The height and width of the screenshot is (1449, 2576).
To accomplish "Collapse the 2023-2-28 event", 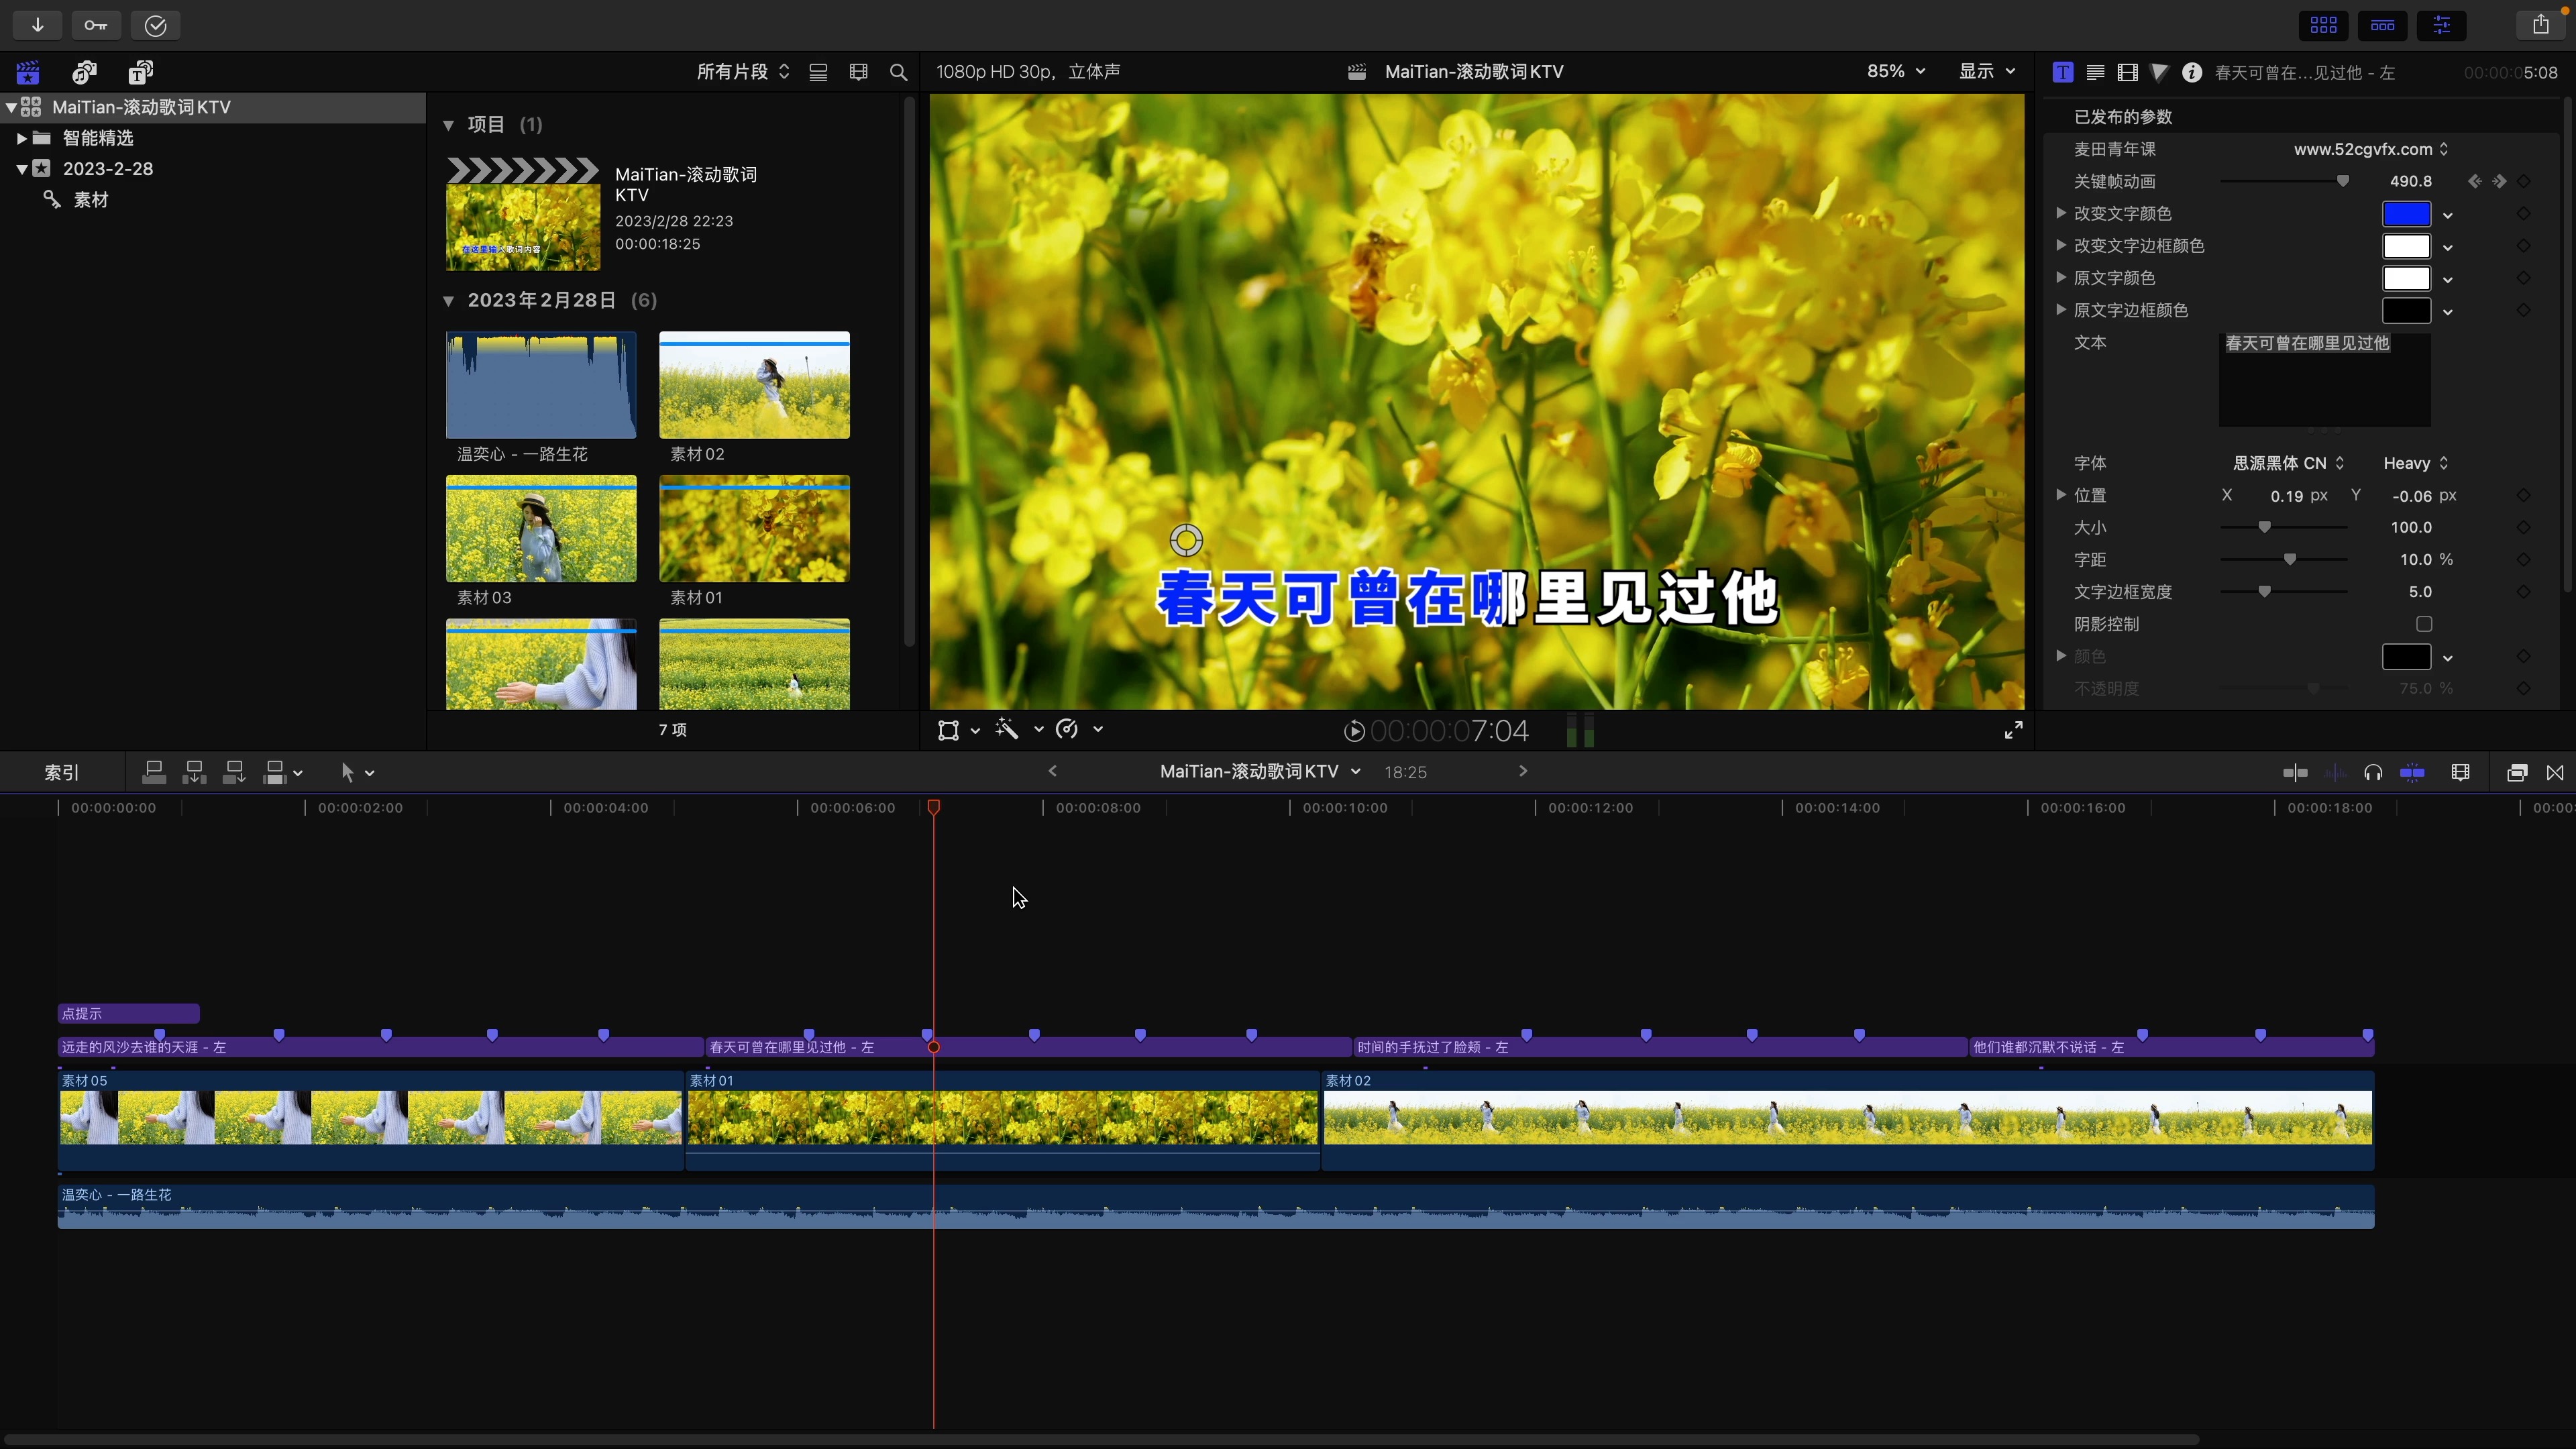I will (21, 169).
